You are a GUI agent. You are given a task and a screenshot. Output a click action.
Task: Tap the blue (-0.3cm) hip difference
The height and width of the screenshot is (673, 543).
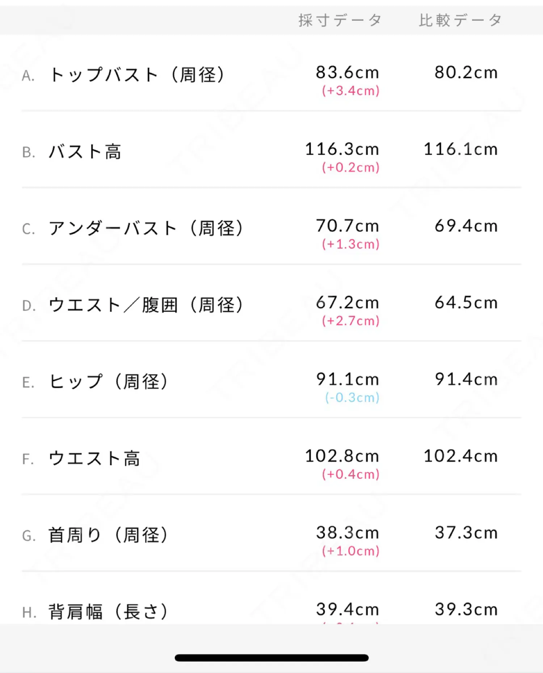(x=352, y=397)
